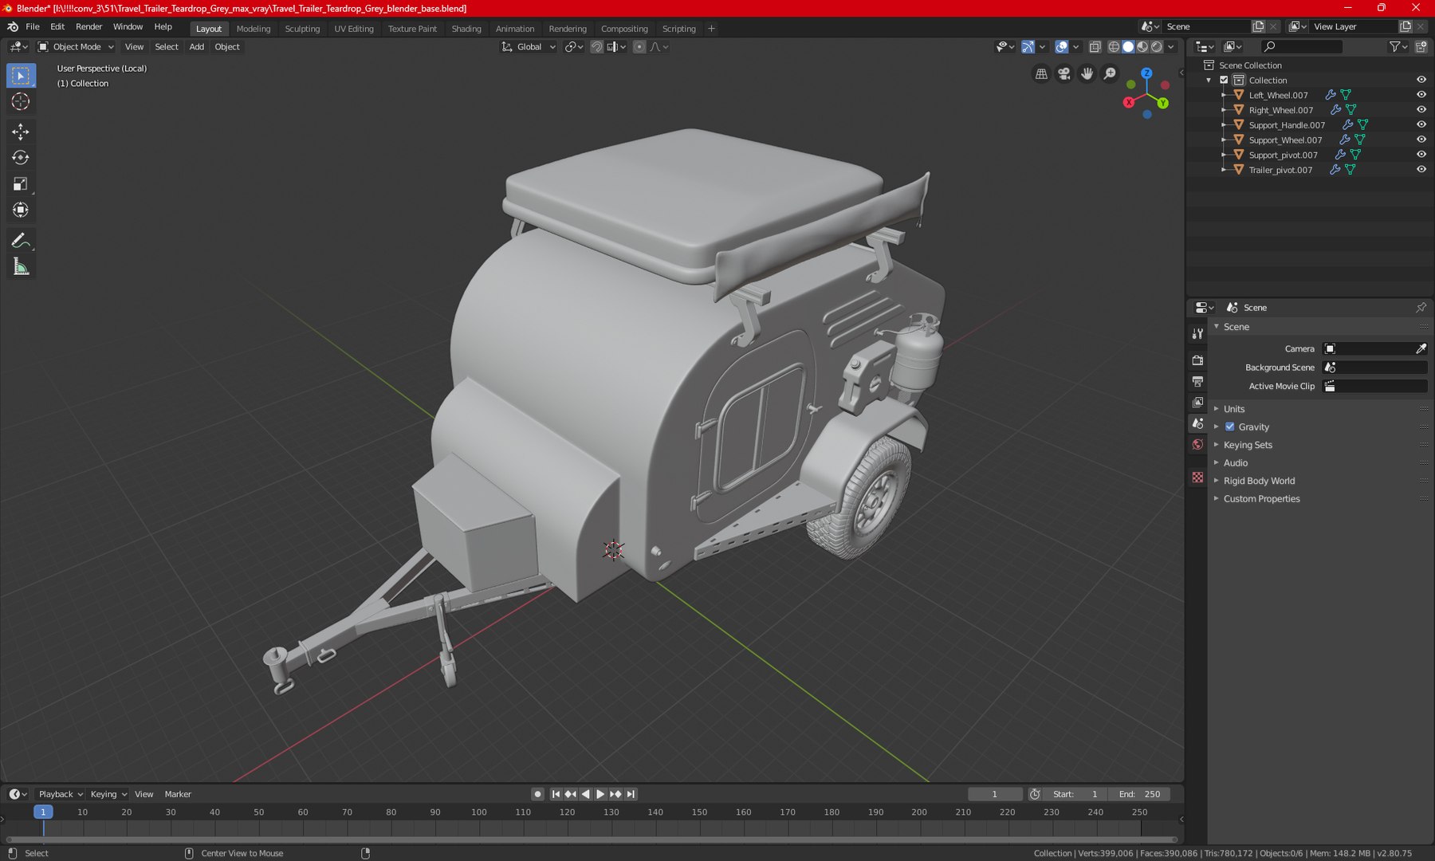This screenshot has width=1435, height=861.
Task: Select the Annotate tool
Action: click(x=21, y=241)
